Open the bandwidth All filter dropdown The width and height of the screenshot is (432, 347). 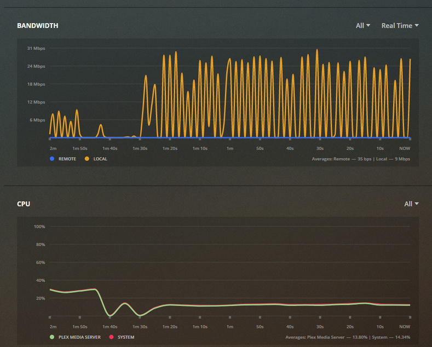coord(363,26)
